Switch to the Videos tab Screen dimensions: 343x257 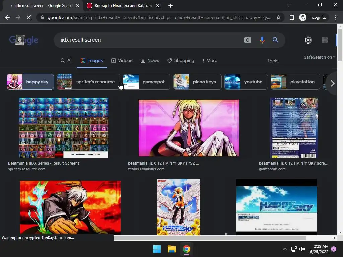122,61
